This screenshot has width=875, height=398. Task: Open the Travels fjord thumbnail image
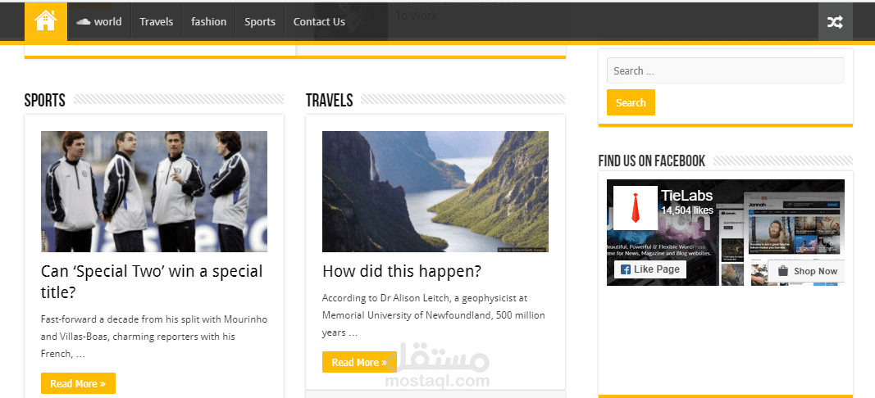[x=435, y=192]
